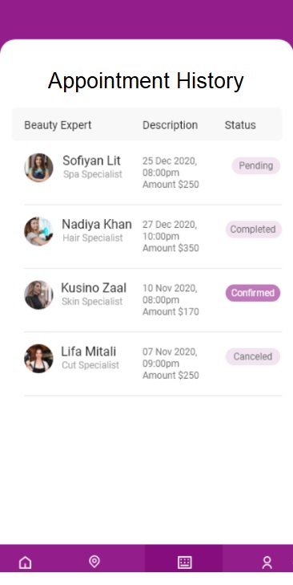Screen dimensions: 293x585
Task: Open Kusino Zaal's name link
Action: coord(94,287)
